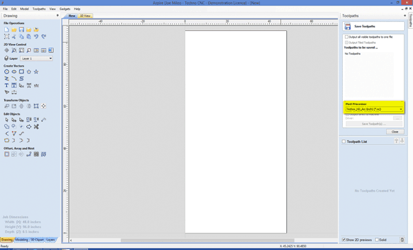
Task: Switch to the 3D Clipart tab
Action: [37, 240]
